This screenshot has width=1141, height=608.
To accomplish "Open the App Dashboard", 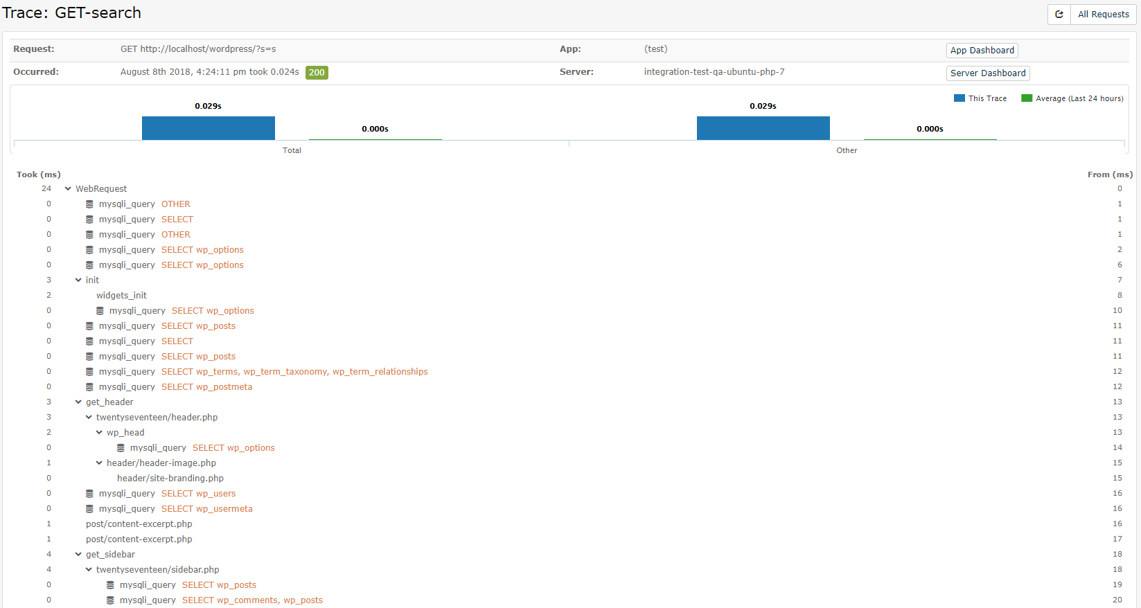I will pyautogui.click(x=982, y=51).
